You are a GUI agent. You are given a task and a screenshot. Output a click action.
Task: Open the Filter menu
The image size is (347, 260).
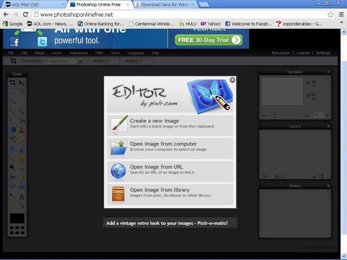[99, 53]
